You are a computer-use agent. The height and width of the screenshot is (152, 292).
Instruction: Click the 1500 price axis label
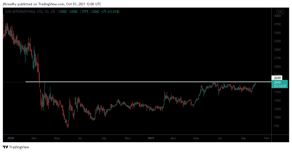pos(277,100)
